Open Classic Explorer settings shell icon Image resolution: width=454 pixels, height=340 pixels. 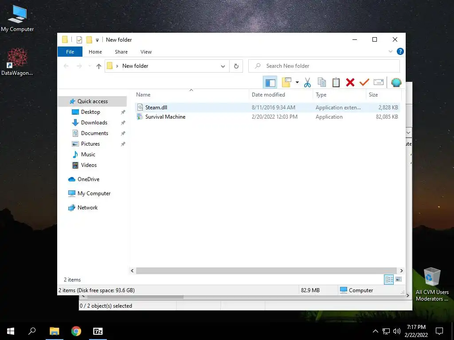396,82
